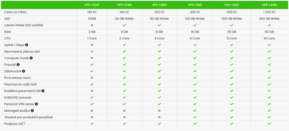Click the X mark for Managed služba under VPS-L08G

(159, 110)
